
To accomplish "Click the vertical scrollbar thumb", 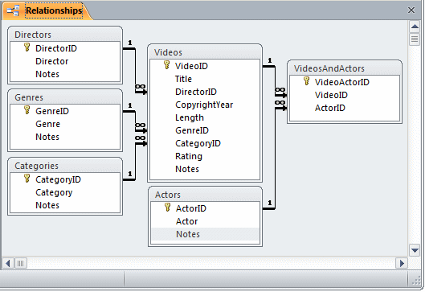I will [415, 39].
